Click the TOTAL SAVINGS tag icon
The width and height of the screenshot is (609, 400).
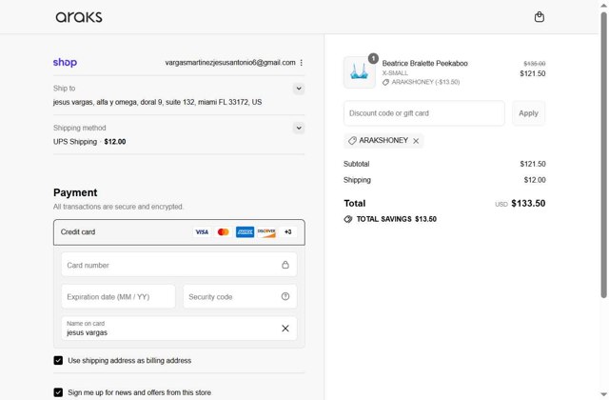(x=348, y=219)
